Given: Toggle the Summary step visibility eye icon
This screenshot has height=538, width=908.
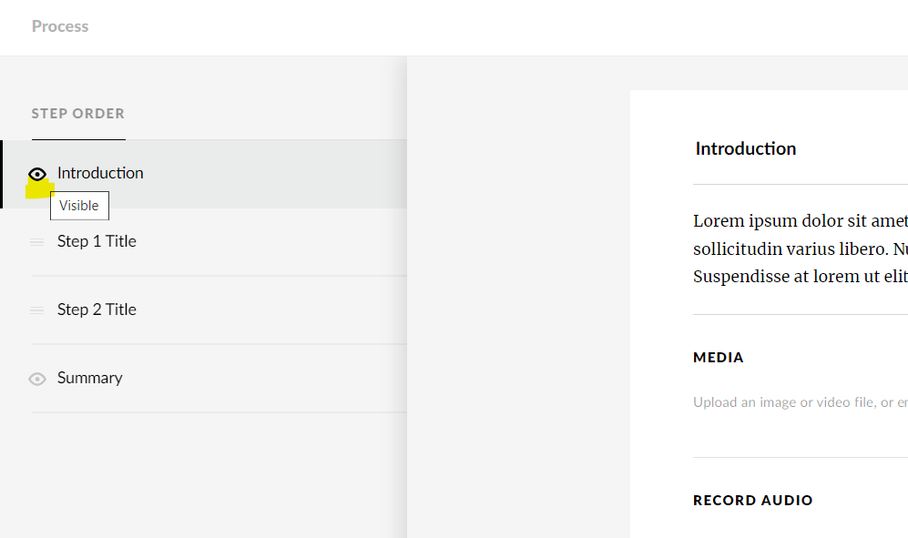Looking at the screenshot, I should click(37, 379).
